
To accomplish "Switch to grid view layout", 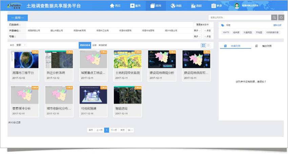I will coord(203,45).
